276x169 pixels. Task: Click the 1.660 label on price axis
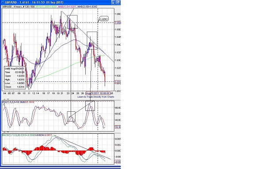118,14
